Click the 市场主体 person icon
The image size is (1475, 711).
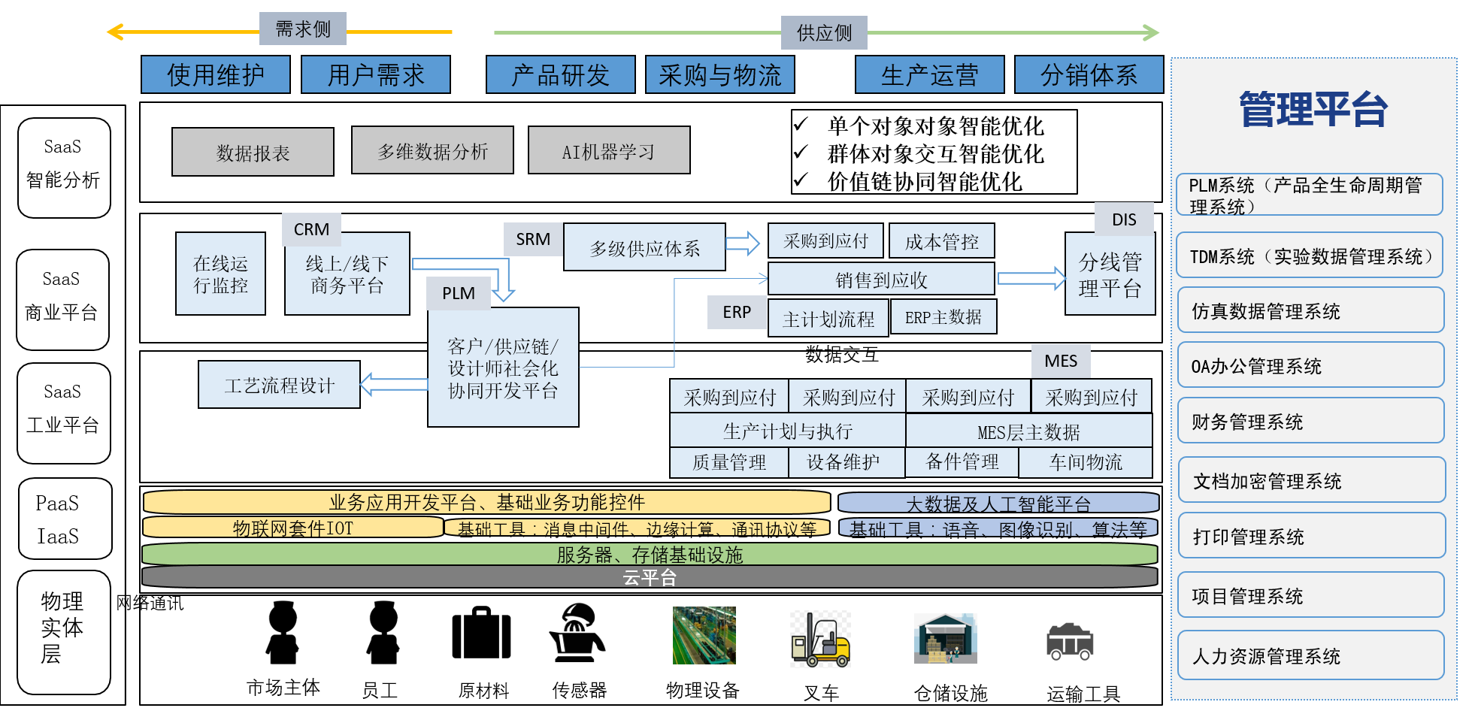(x=283, y=632)
